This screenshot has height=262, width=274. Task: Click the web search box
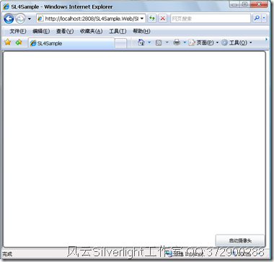click(x=211, y=19)
